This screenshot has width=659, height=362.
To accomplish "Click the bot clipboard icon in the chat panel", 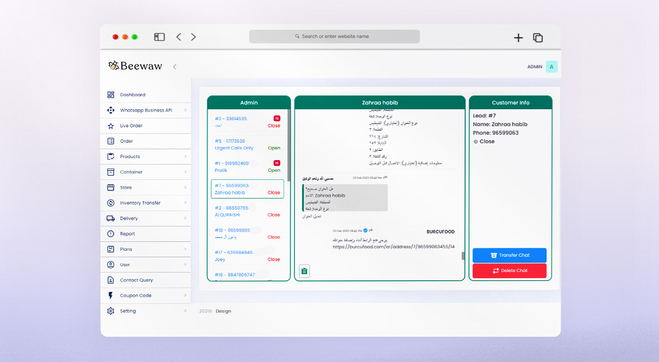I will coord(304,270).
